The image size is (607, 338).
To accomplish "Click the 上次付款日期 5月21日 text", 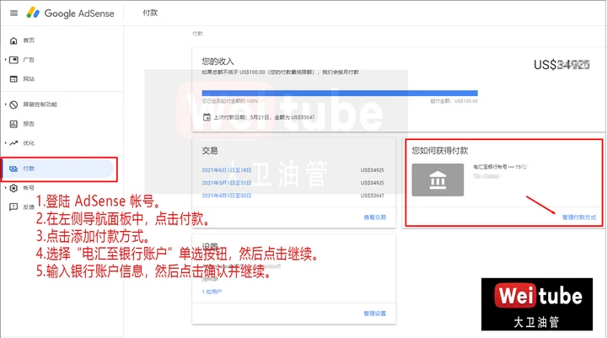I will tap(264, 117).
